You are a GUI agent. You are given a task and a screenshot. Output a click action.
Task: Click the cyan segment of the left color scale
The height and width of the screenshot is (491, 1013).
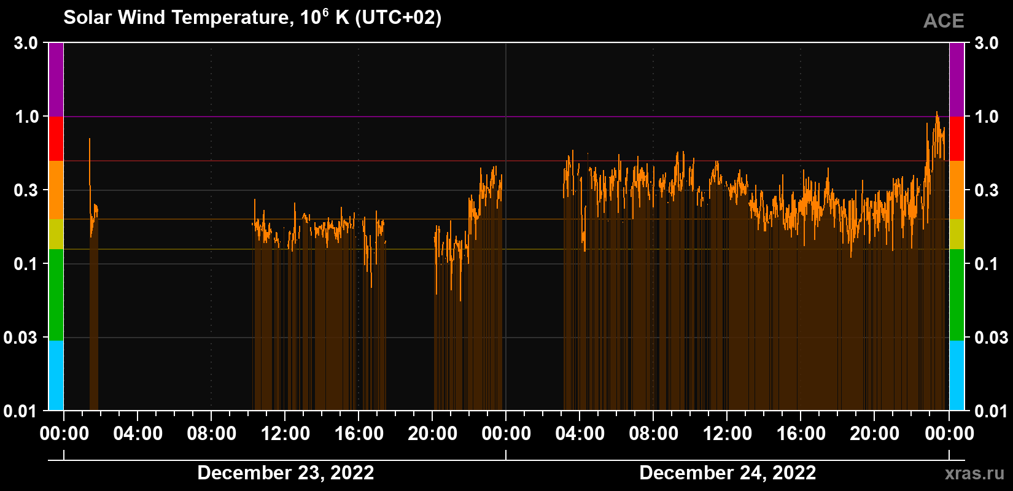point(56,376)
